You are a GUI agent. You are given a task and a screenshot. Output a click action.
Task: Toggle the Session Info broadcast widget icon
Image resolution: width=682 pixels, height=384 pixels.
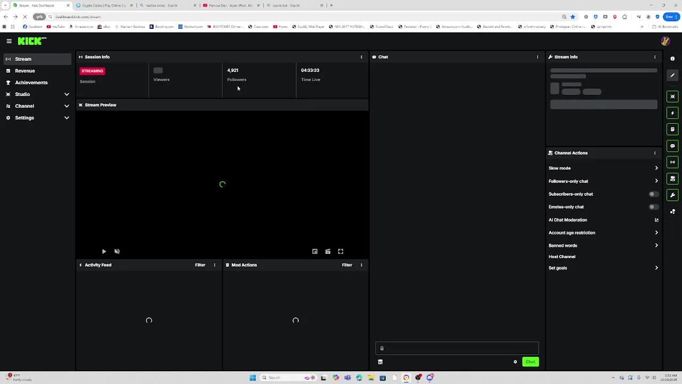[x=672, y=162]
